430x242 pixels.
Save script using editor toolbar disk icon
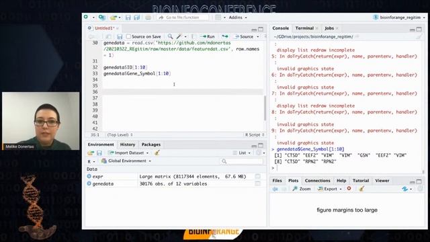click(x=120, y=36)
